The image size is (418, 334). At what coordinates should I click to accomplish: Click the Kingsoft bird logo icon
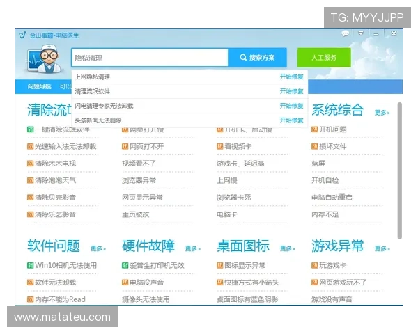coord(23,35)
